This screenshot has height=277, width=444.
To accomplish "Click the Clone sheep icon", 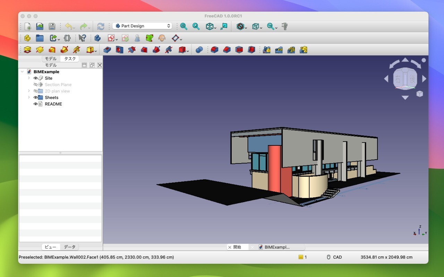I will (x=161, y=38).
